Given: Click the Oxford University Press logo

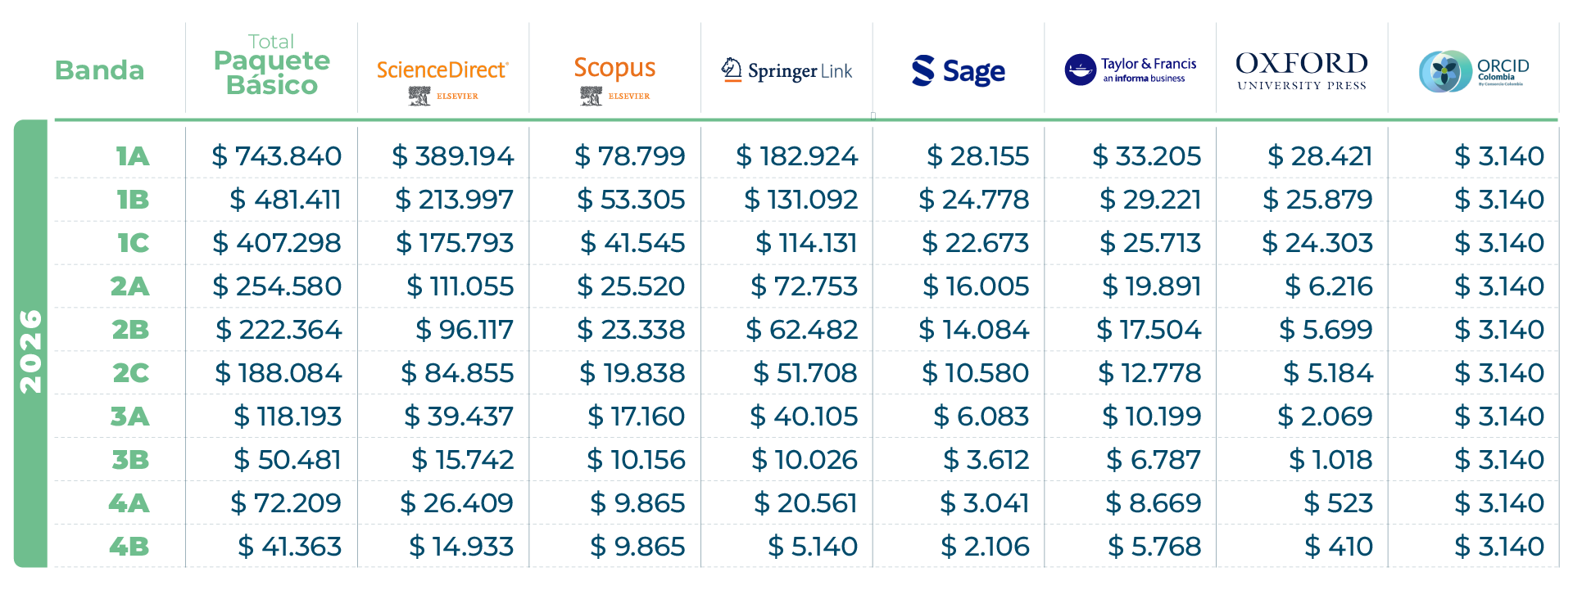Looking at the screenshot, I should click(x=1301, y=70).
